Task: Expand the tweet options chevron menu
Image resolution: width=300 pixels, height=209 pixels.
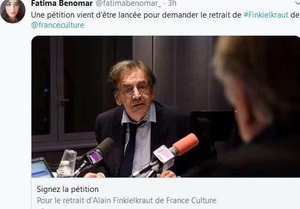Action: [x=297, y=2]
